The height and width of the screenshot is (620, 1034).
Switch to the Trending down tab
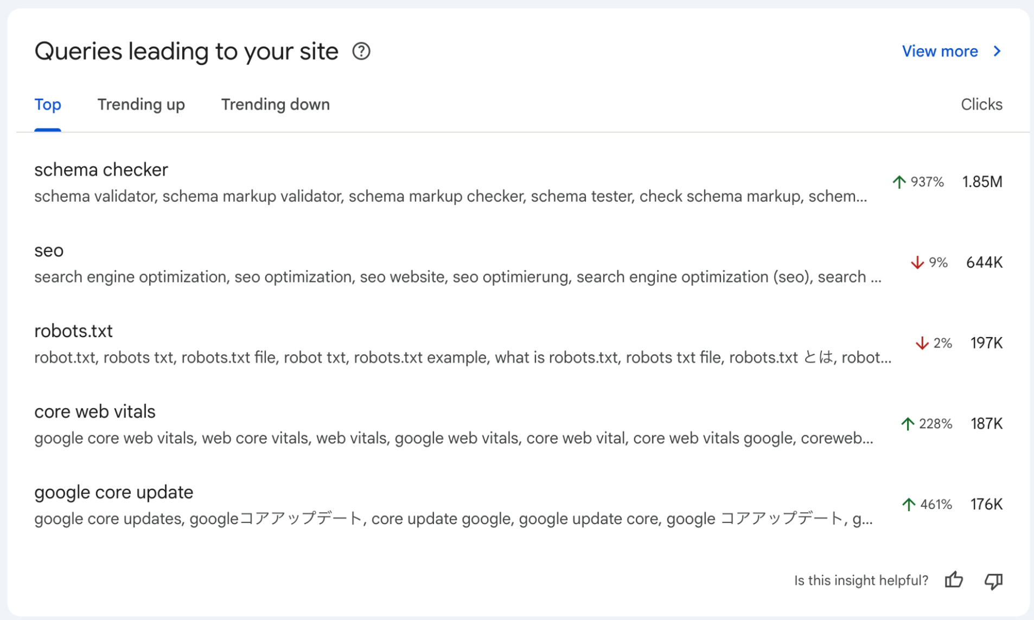pos(275,105)
